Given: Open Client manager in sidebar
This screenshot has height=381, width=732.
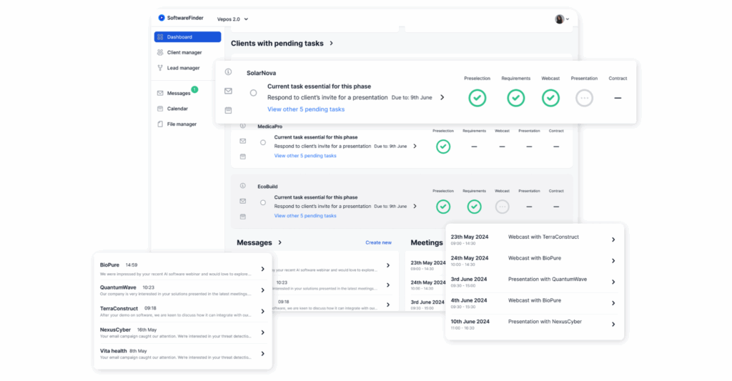Looking at the screenshot, I should [x=184, y=52].
